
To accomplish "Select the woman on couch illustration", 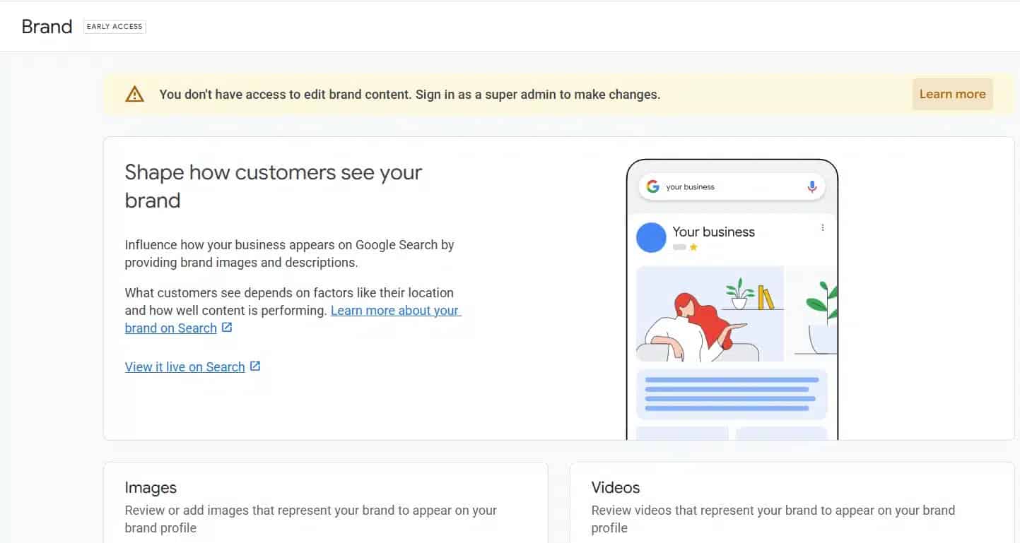I will click(x=709, y=314).
